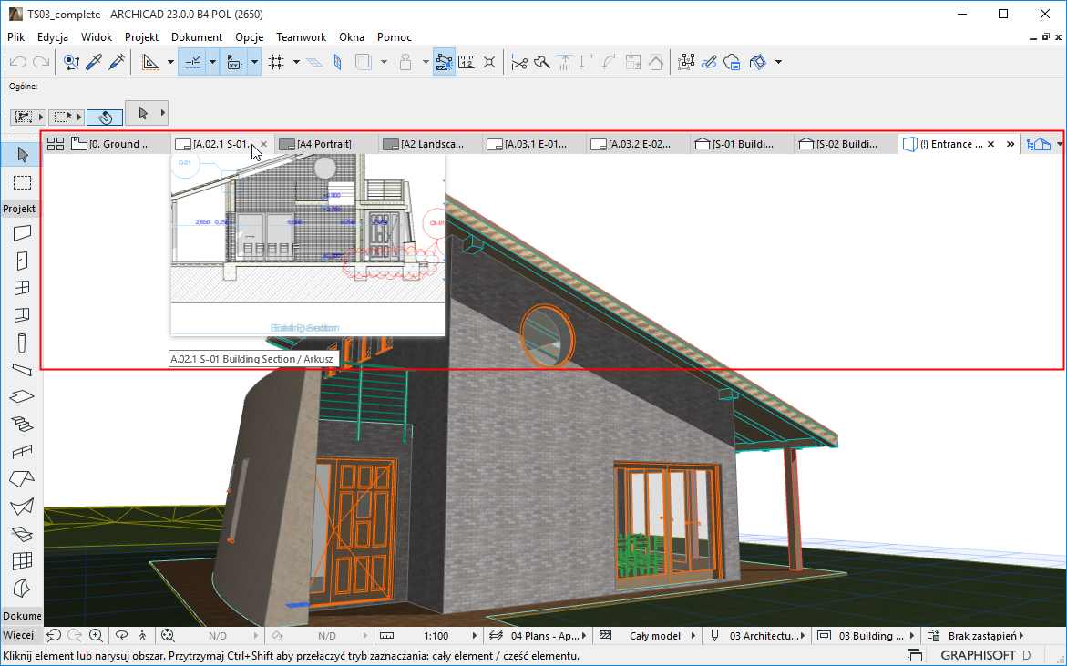This screenshot has height=666, width=1067.
Task: Select the Roof tool
Action: coord(22,478)
